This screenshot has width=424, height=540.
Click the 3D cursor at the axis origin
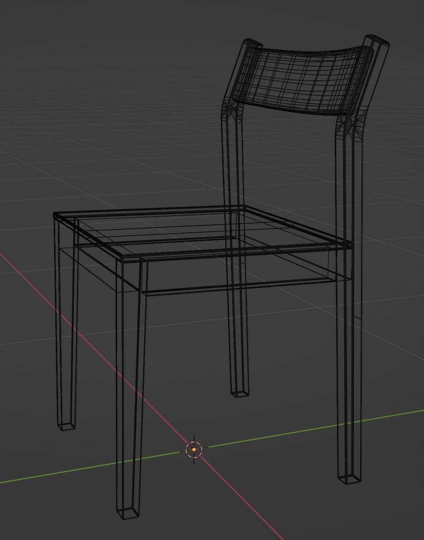tap(194, 450)
